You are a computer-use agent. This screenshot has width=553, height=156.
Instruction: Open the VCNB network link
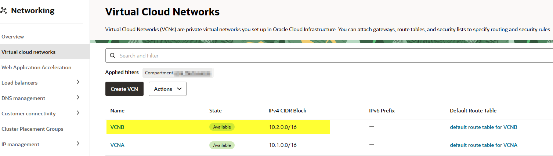(118, 127)
